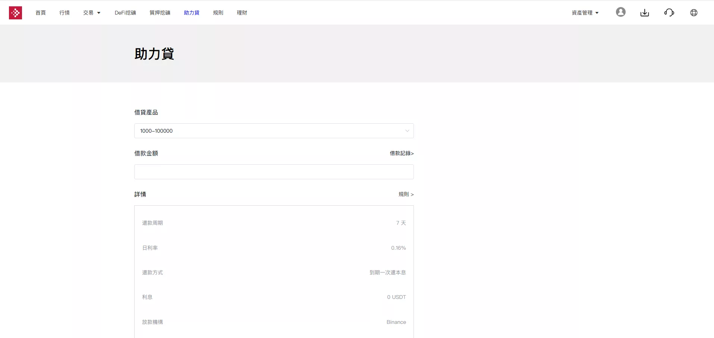The height and width of the screenshot is (338, 714).
Task: Click inside the 借款金額 input field
Action: pyautogui.click(x=273, y=172)
